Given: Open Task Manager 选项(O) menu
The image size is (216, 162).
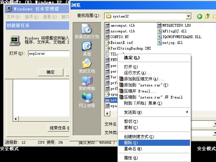Looking at the screenshot, I should click(31, 17).
